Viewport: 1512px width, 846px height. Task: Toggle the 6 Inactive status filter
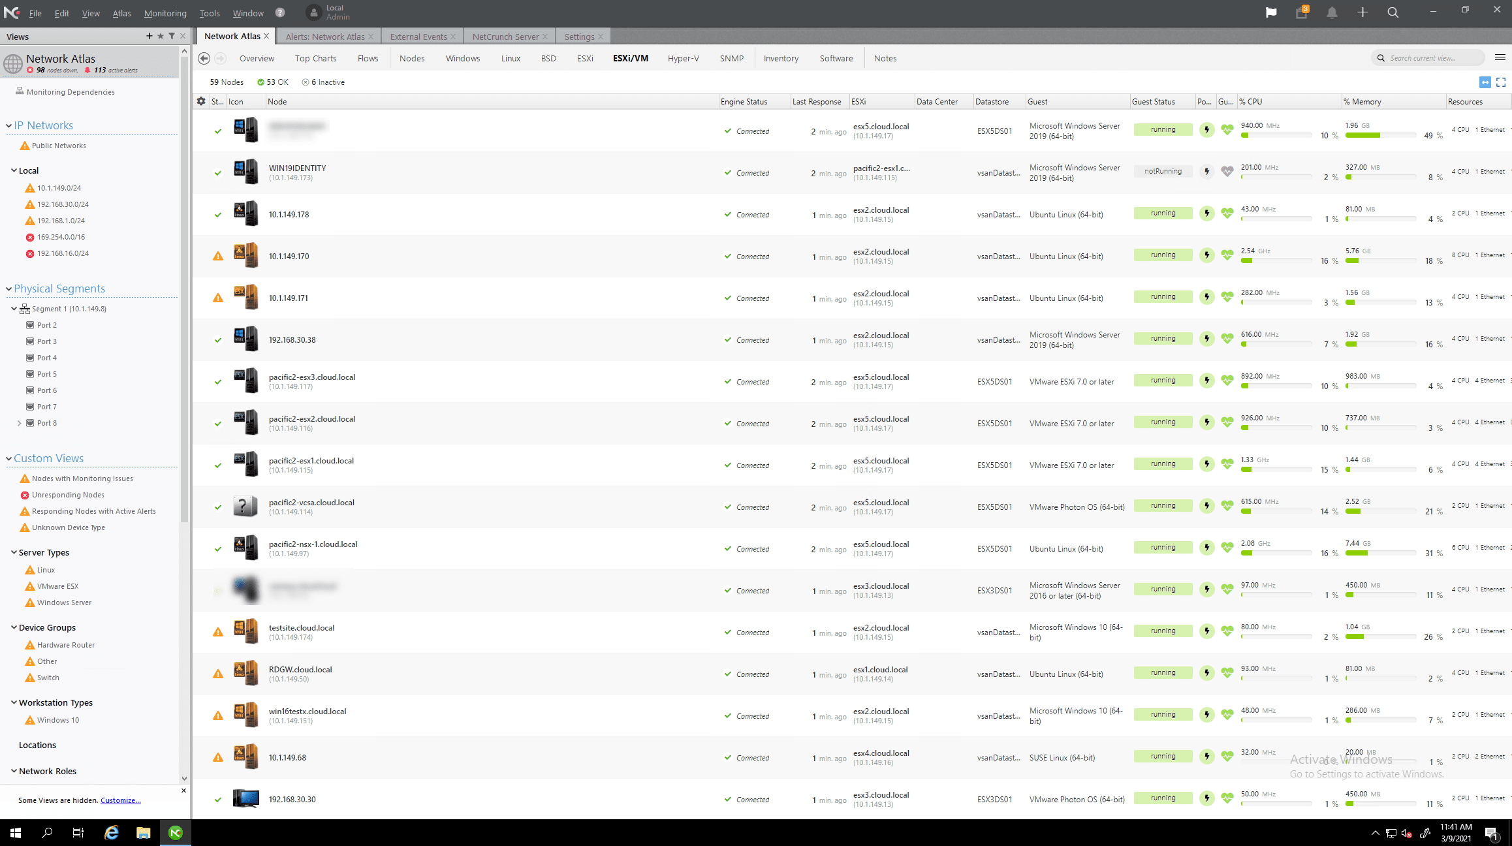coord(323,82)
